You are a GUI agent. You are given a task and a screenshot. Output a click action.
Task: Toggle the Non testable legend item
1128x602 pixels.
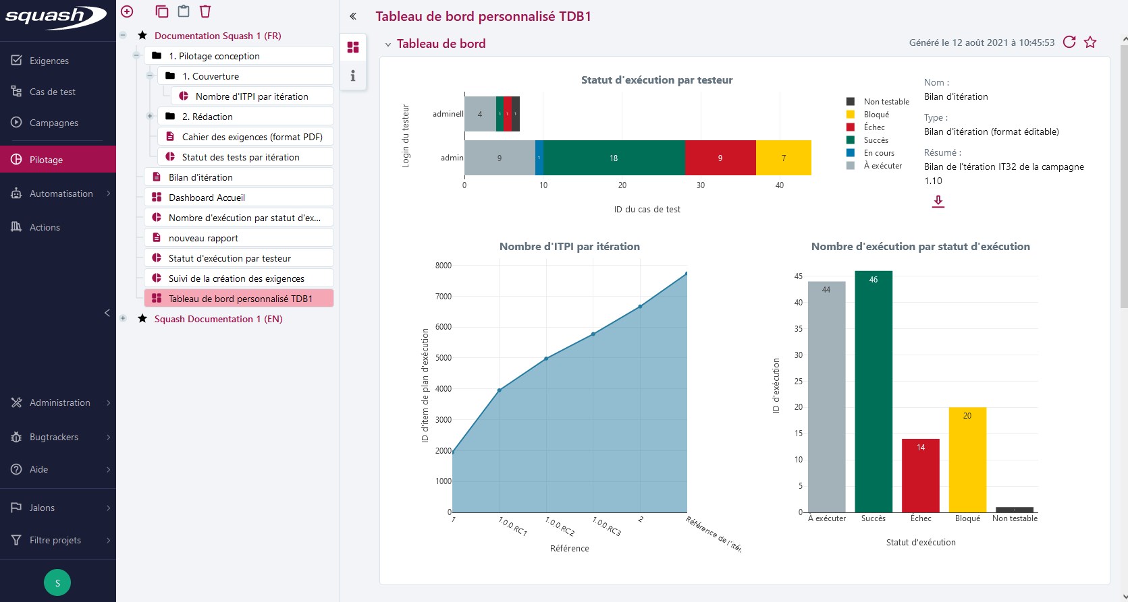pyautogui.click(x=886, y=102)
